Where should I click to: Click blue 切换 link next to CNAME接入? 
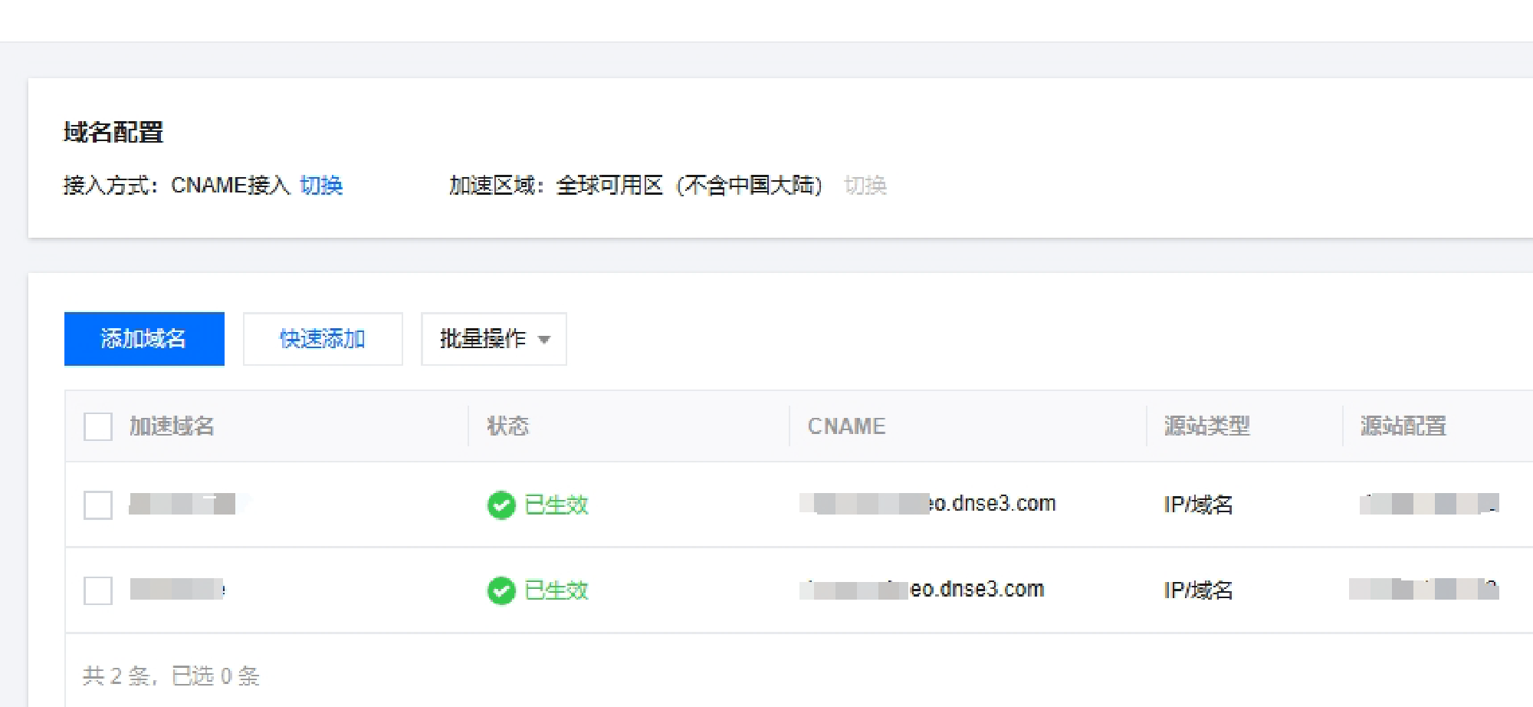(x=321, y=186)
